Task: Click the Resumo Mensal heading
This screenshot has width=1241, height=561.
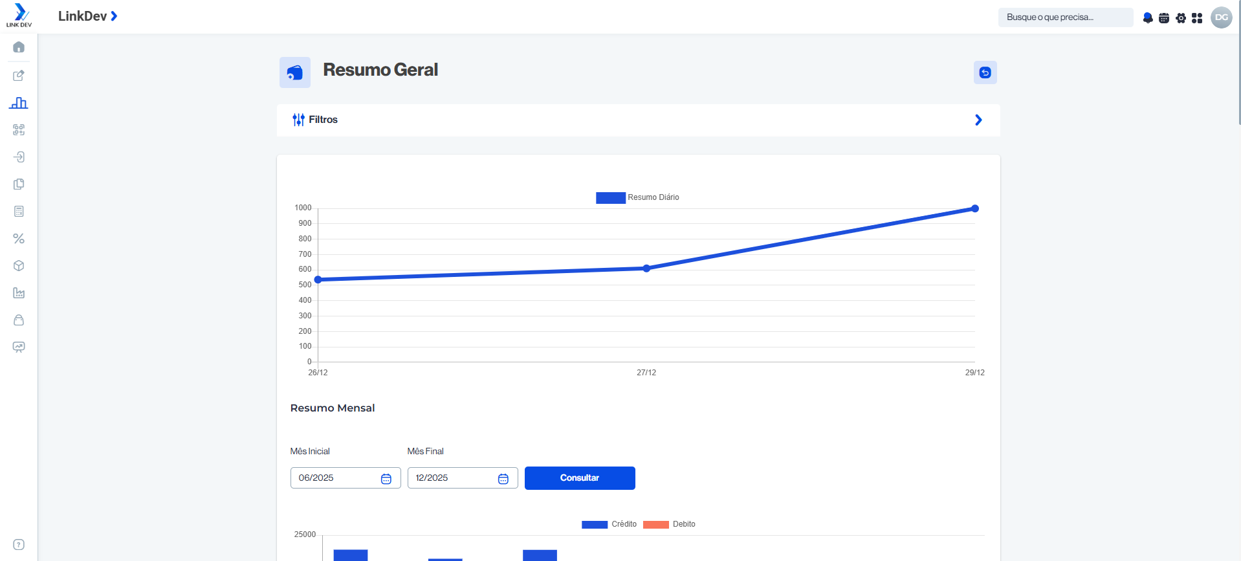Action: point(333,408)
